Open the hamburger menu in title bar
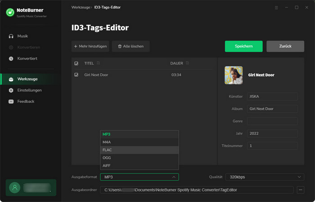Image resolution: width=315 pixels, height=202 pixels. tap(276, 8)
